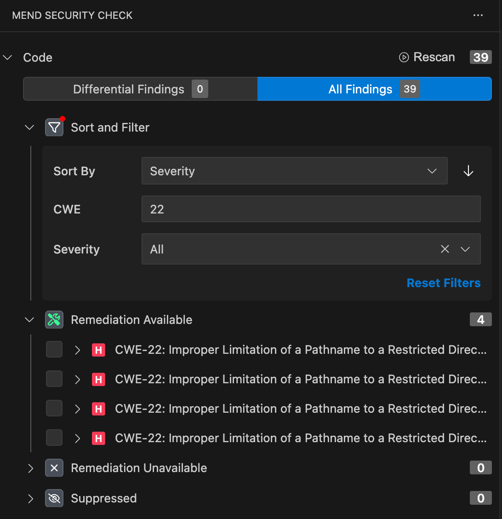Viewport: 502px width, 519px height.
Task: Expand the Remediation Unavailable section
Action: [30, 468]
